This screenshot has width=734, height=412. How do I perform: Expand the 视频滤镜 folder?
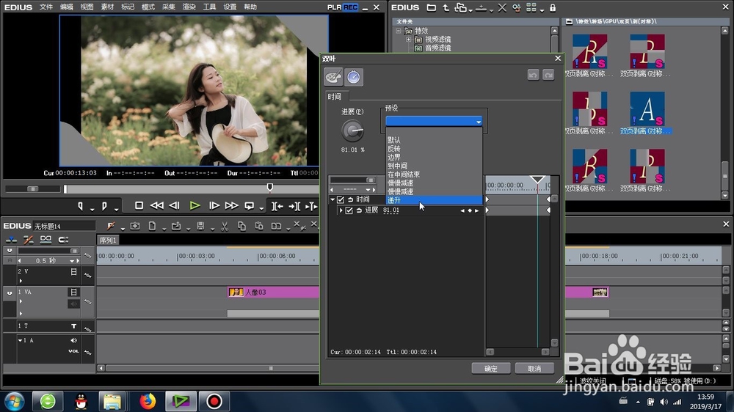click(x=409, y=40)
